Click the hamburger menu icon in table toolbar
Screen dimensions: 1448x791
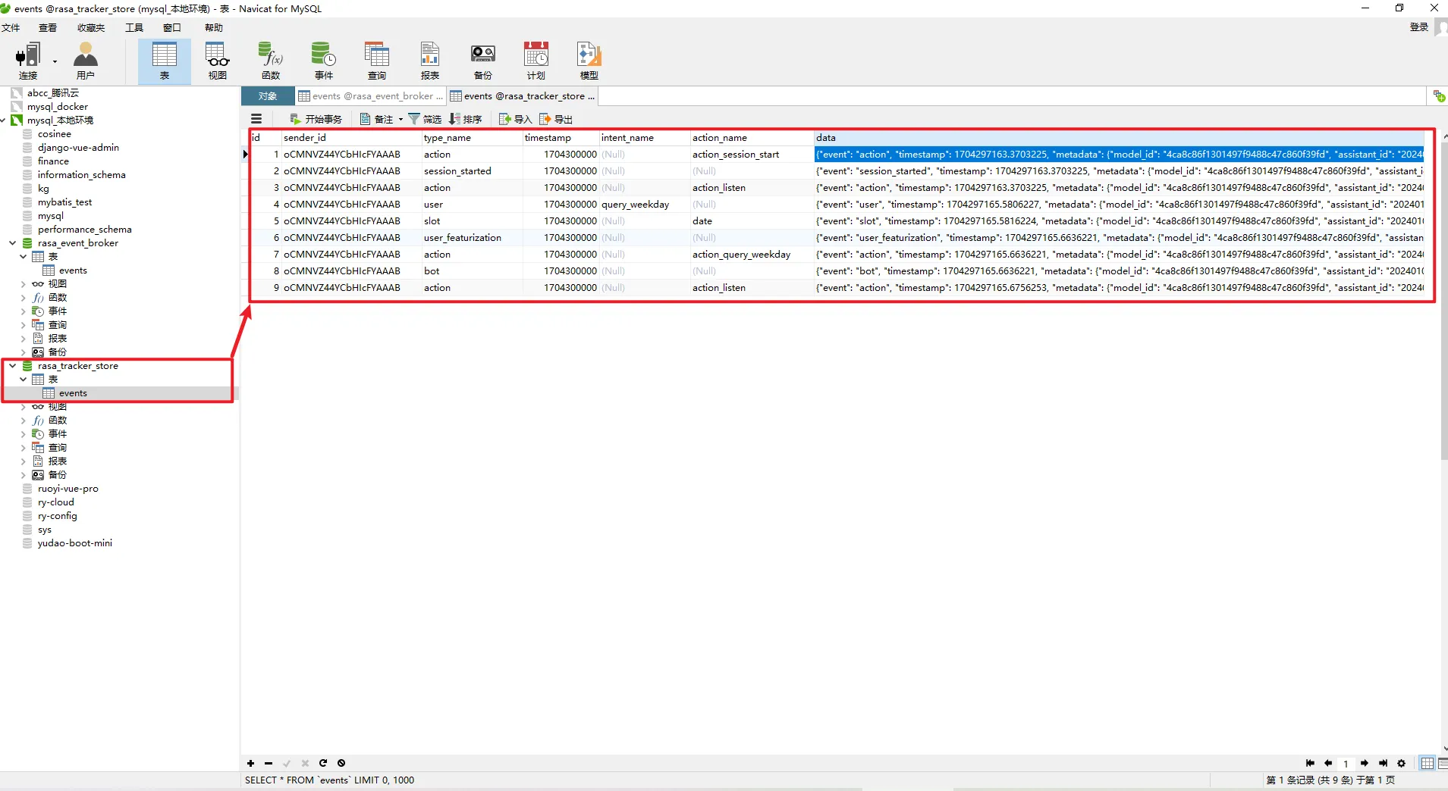256,119
